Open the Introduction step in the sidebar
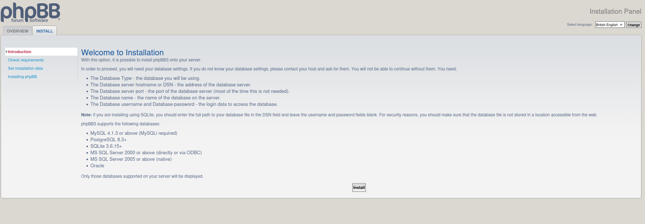This screenshot has height=224, width=645. tap(20, 52)
